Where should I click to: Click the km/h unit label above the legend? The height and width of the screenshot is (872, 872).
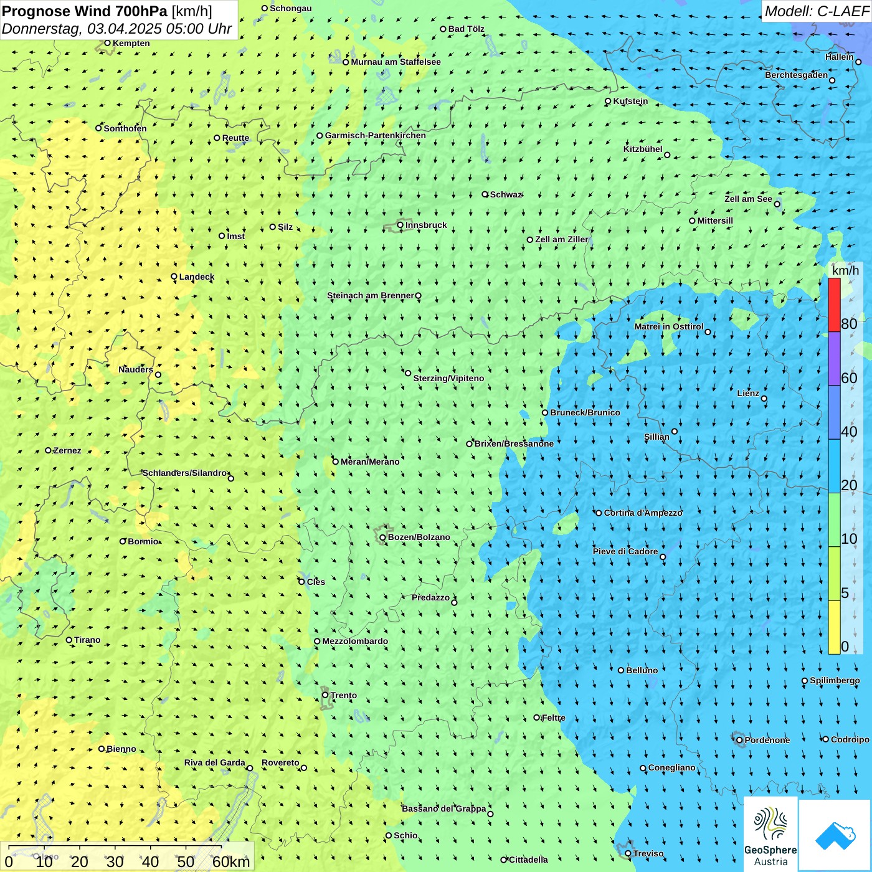click(845, 270)
